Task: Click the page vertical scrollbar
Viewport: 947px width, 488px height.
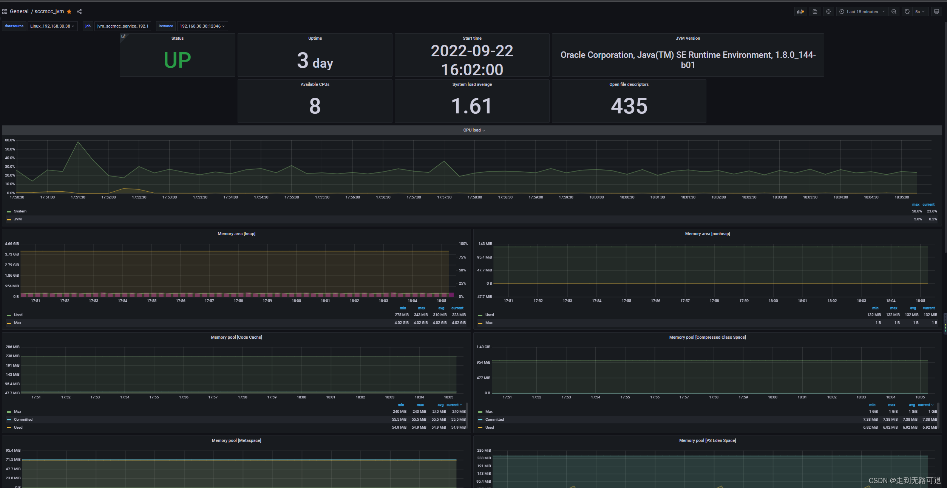Action: coord(945,137)
